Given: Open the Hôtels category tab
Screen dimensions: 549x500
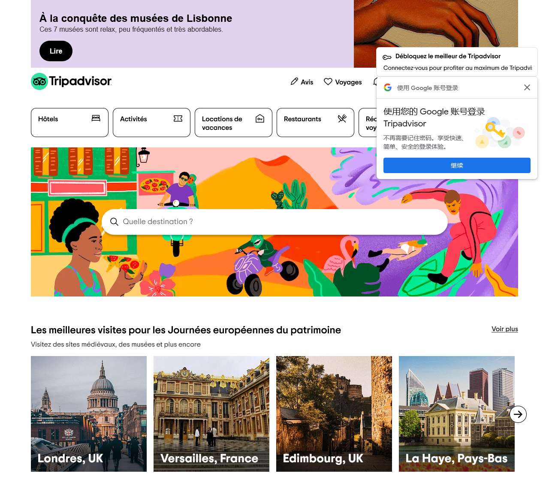Looking at the screenshot, I should coord(69,123).
